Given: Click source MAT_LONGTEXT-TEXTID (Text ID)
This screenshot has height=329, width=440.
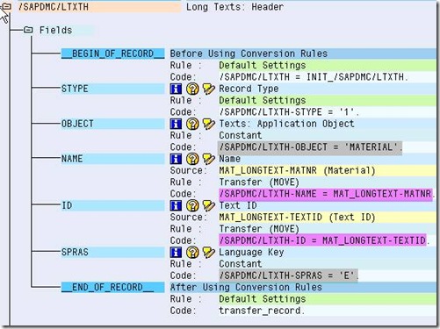Looking at the screenshot, I should [x=297, y=218].
